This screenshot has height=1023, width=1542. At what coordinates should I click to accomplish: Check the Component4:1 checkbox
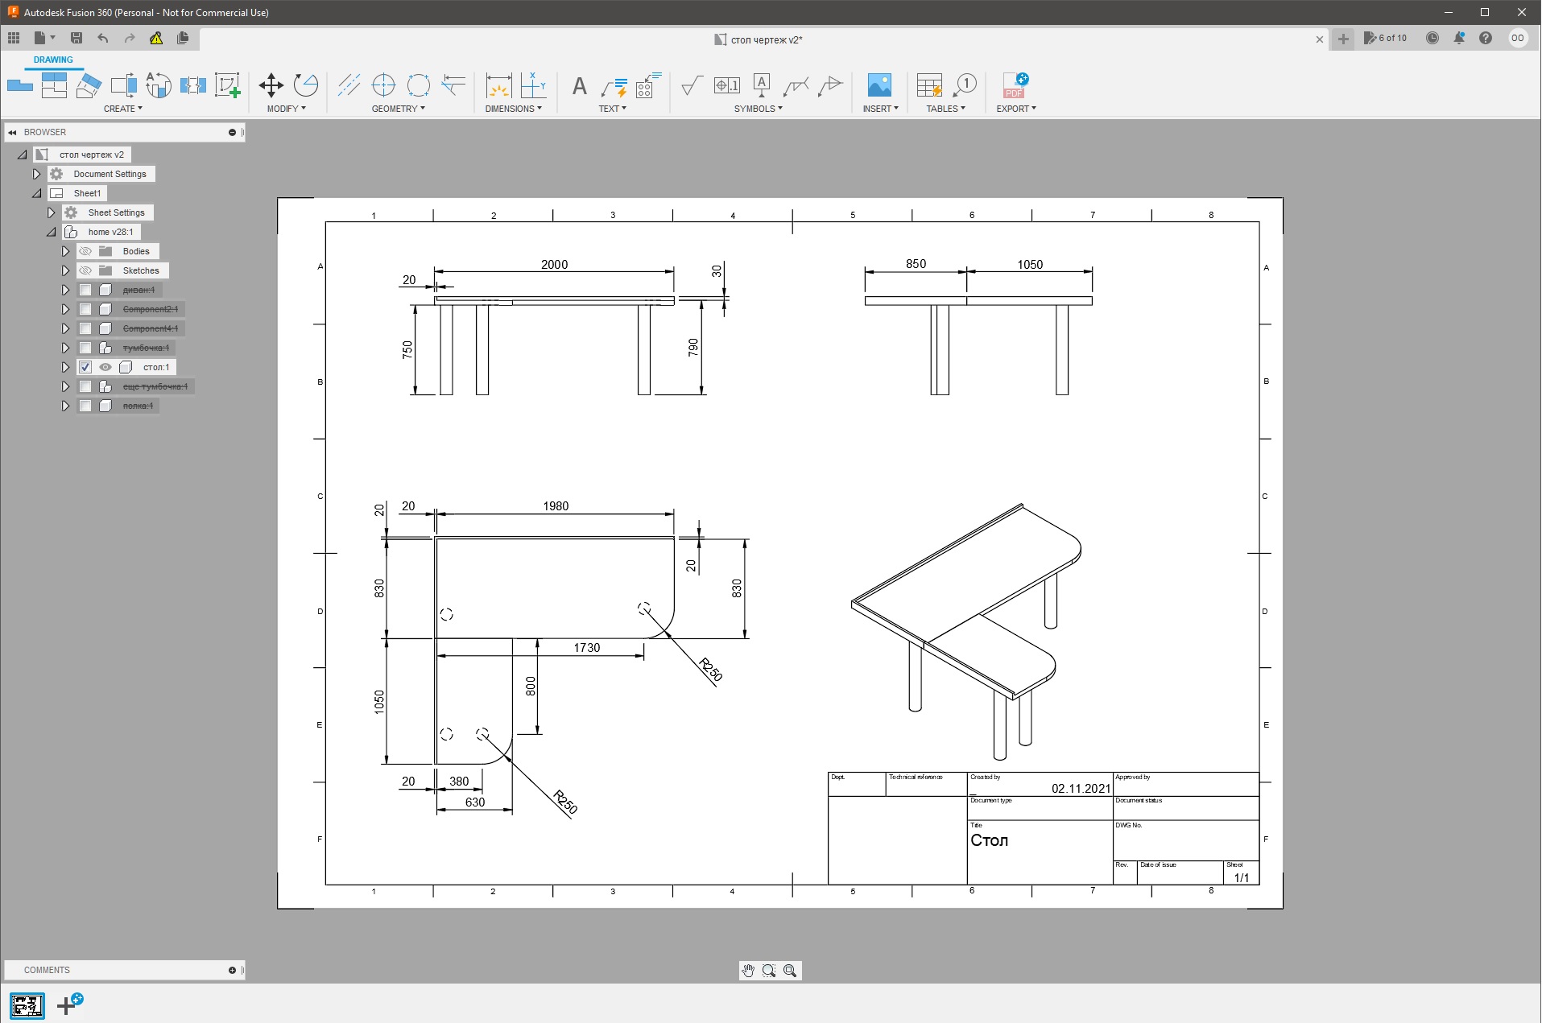(85, 328)
